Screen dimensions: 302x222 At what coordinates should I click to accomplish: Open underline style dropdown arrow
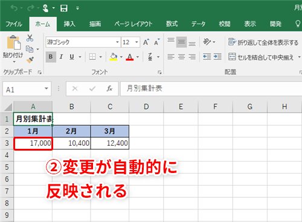point(80,57)
